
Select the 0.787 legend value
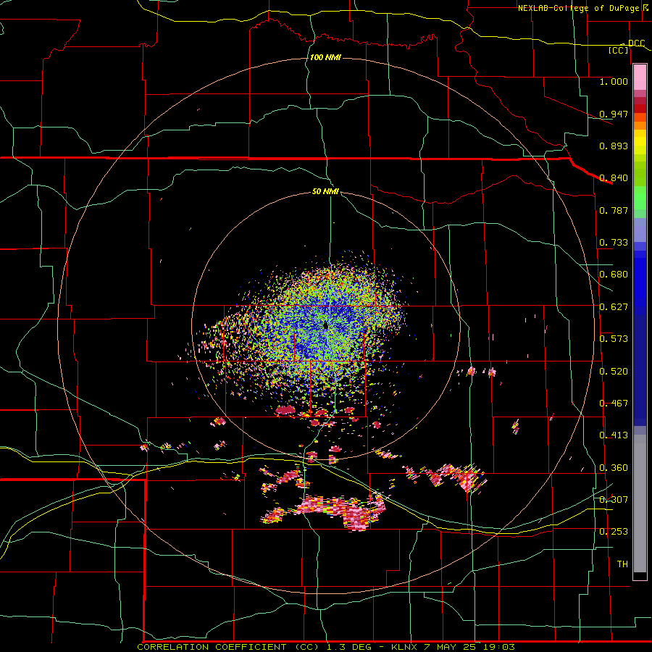click(x=614, y=210)
